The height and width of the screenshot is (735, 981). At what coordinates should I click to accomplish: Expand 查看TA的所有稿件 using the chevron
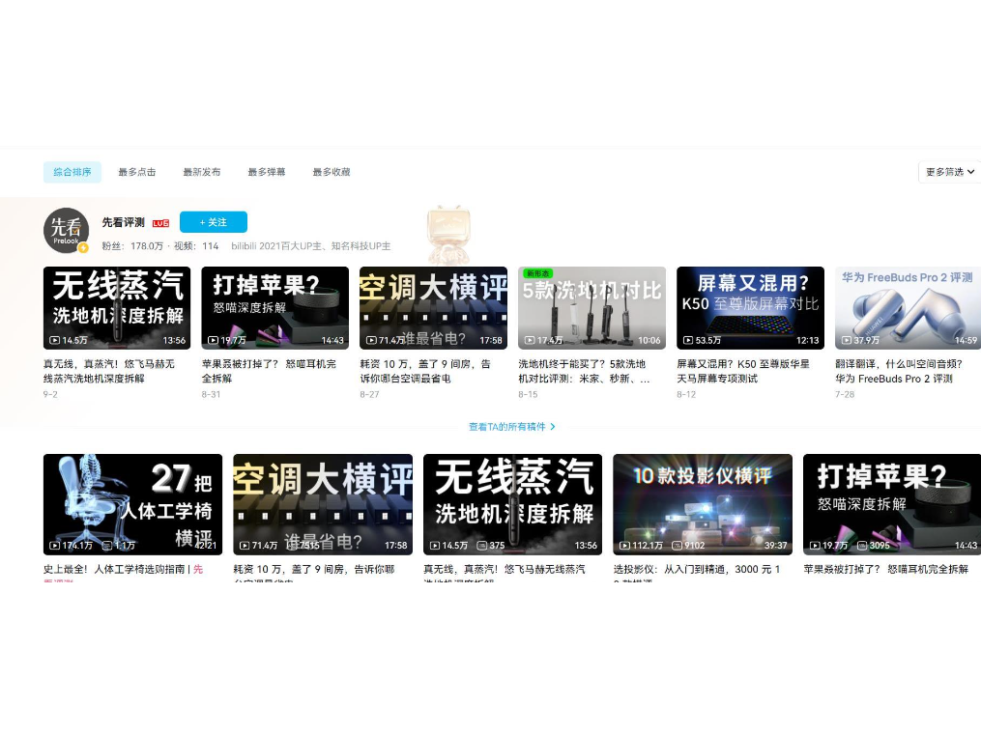551,426
